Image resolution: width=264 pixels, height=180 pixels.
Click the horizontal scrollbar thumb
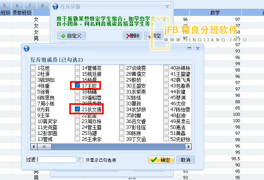[44, 147]
